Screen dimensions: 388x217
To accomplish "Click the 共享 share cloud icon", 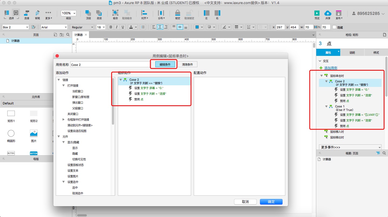I will coord(328,13).
